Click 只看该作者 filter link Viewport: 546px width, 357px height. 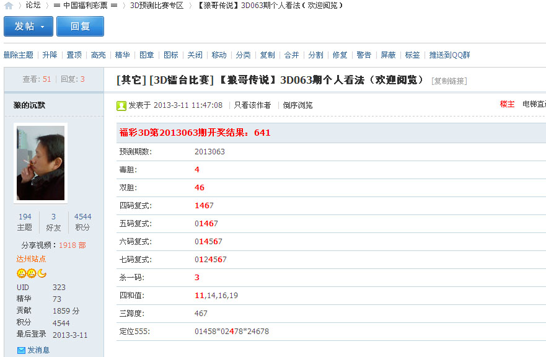(252, 105)
